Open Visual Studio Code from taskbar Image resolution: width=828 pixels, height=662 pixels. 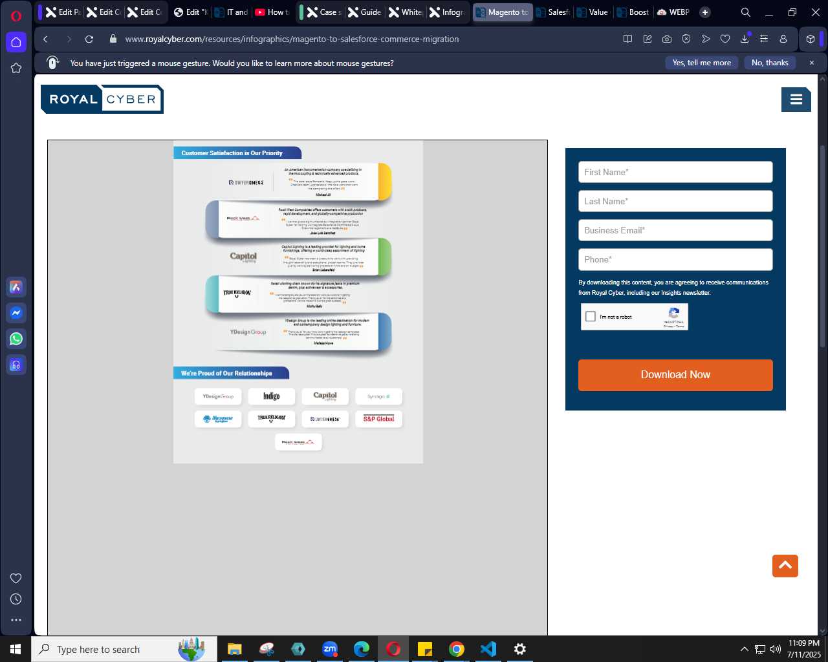click(488, 649)
